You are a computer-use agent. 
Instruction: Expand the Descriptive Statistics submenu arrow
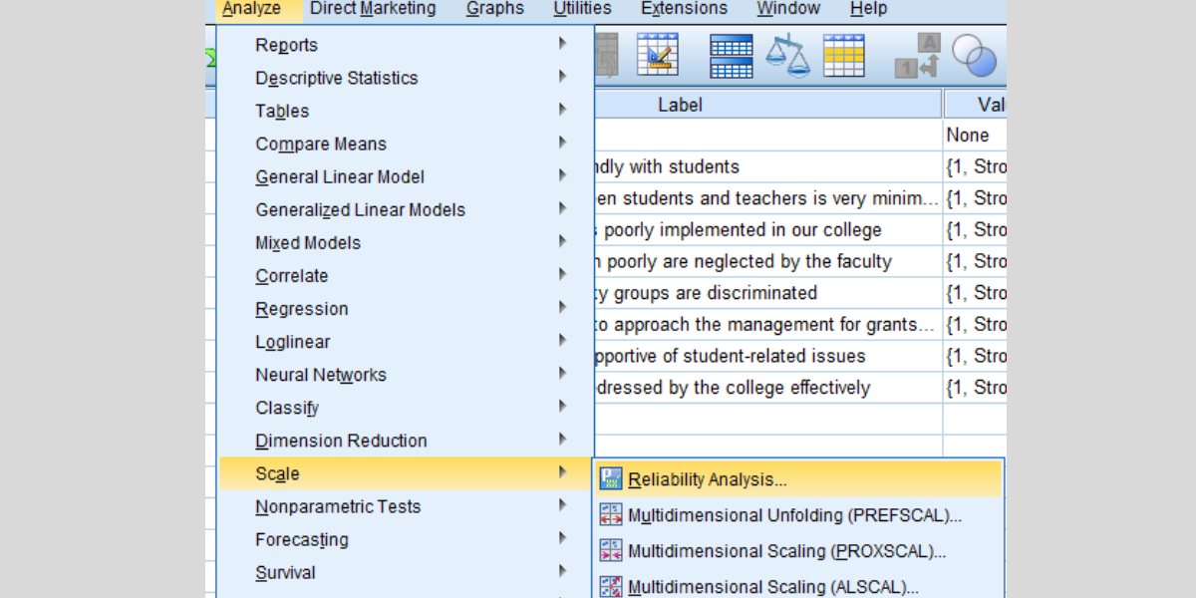click(x=563, y=77)
